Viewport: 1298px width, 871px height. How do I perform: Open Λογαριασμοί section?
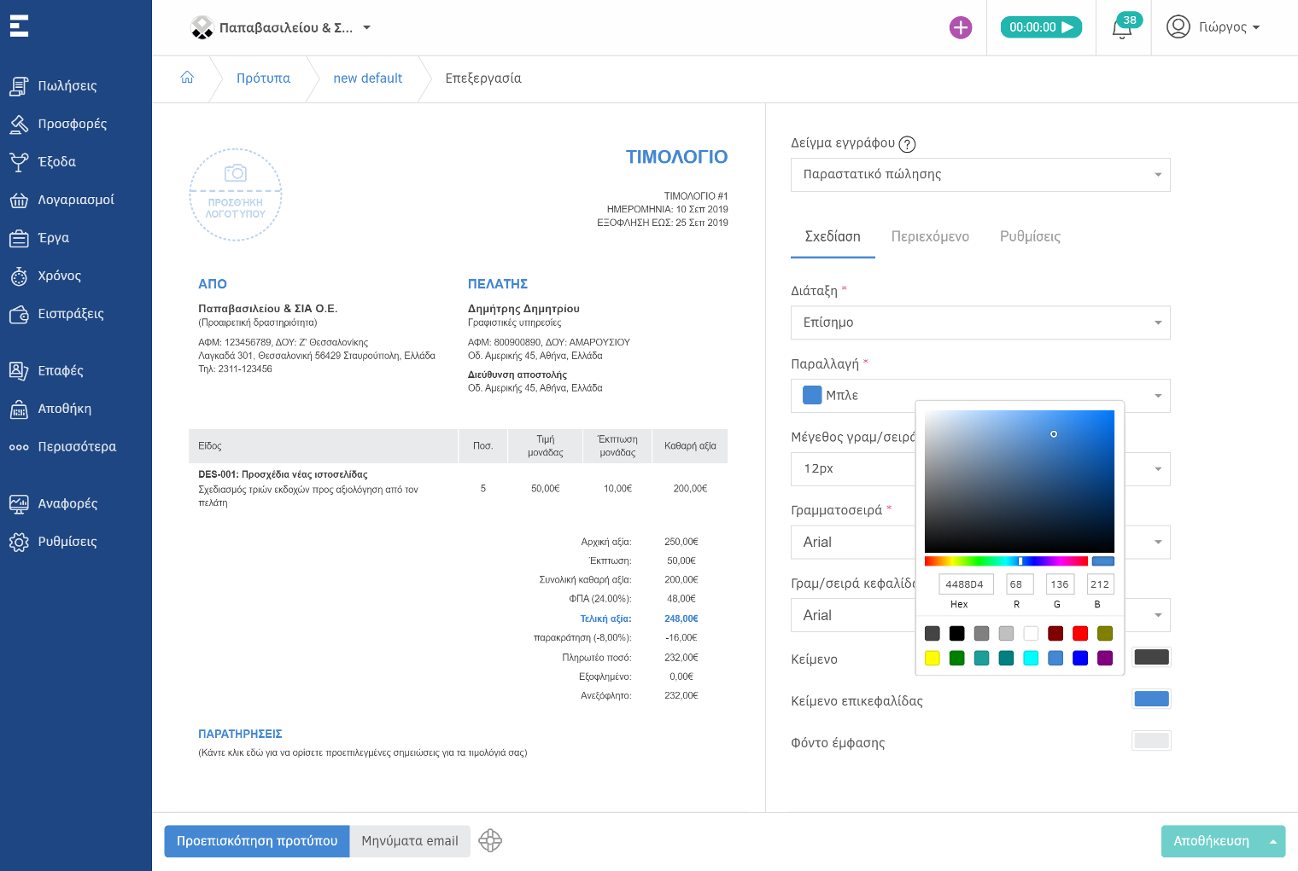click(76, 200)
